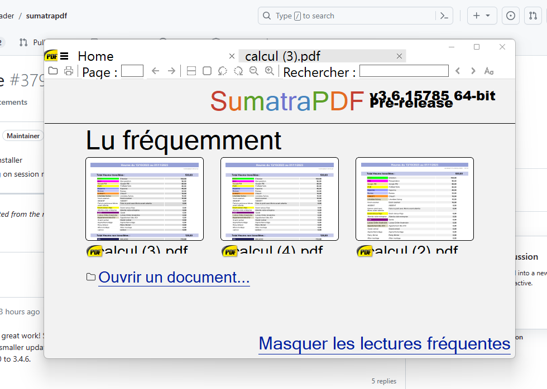Hide frequent reads via 'Masquer les lectures fréquentes'
The height and width of the screenshot is (389, 547).
pyautogui.click(x=384, y=343)
